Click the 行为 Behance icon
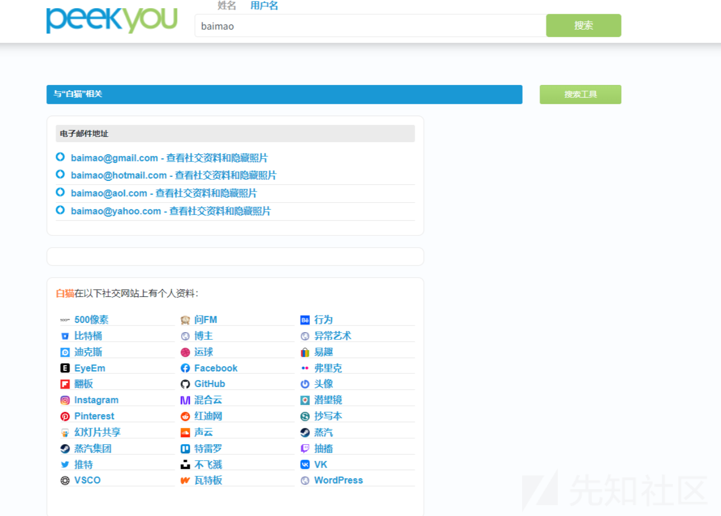 click(x=305, y=320)
